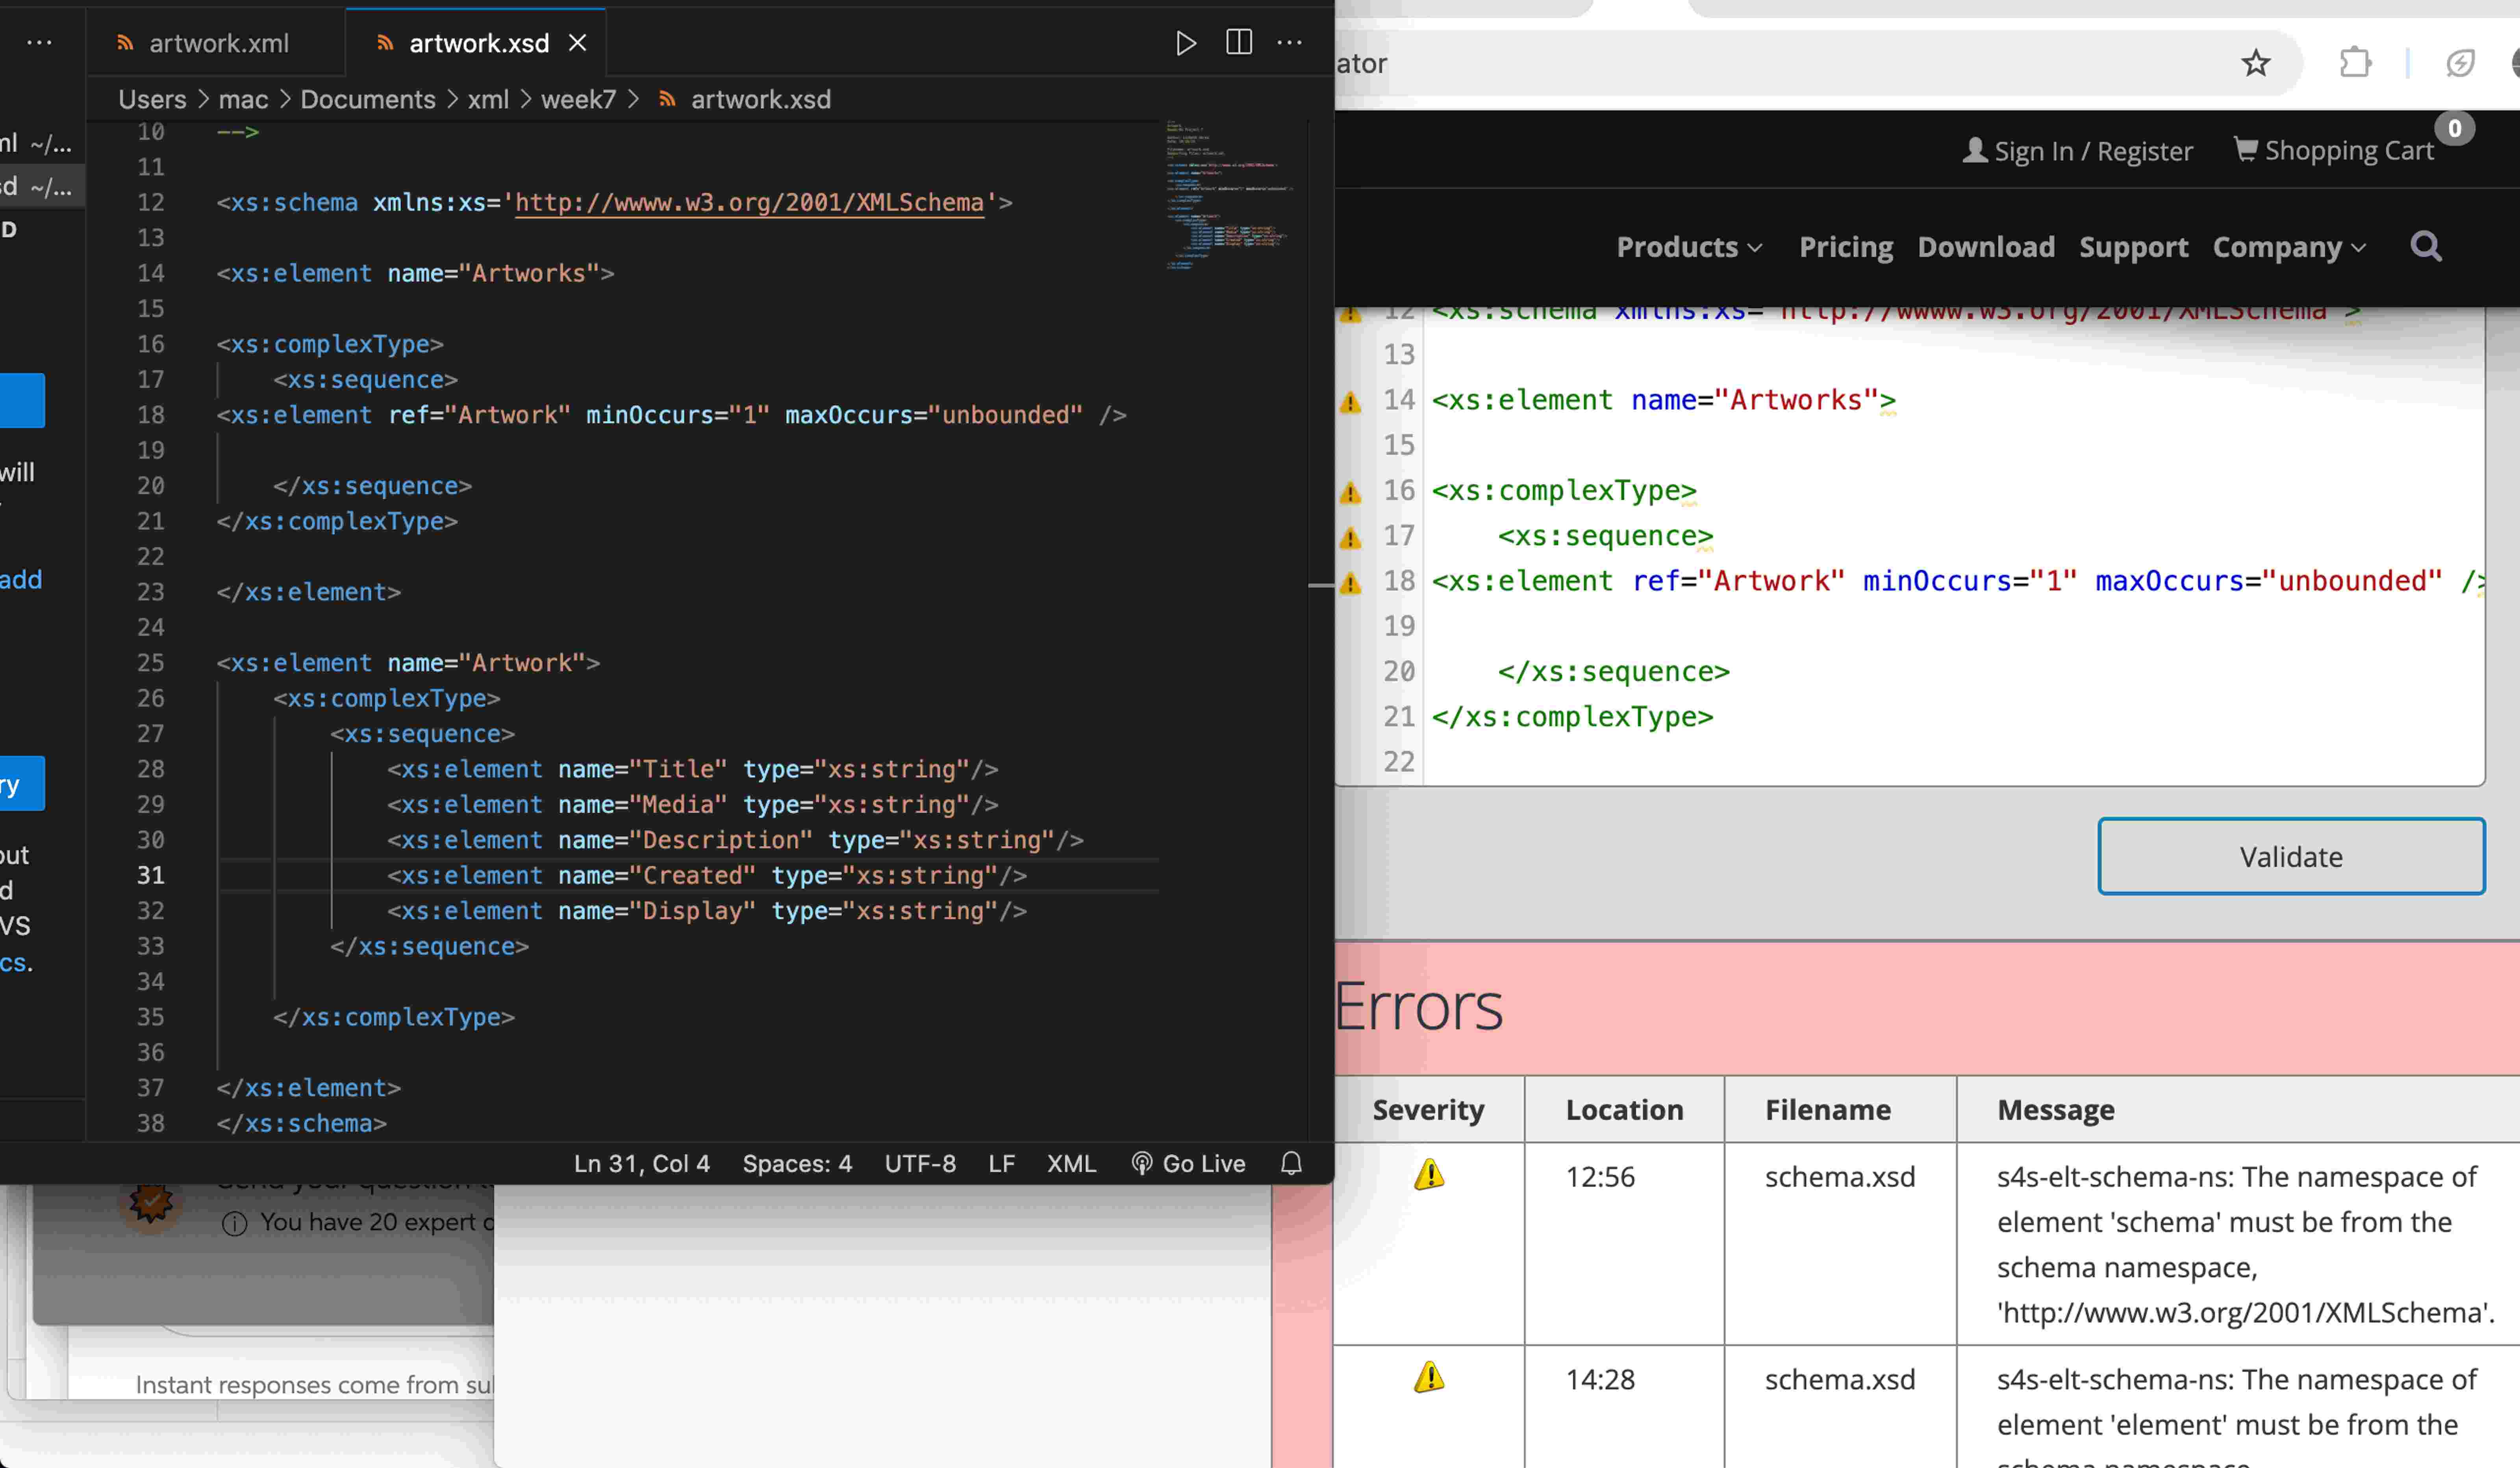Run the artwork.xsd file

pyautogui.click(x=1186, y=43)
